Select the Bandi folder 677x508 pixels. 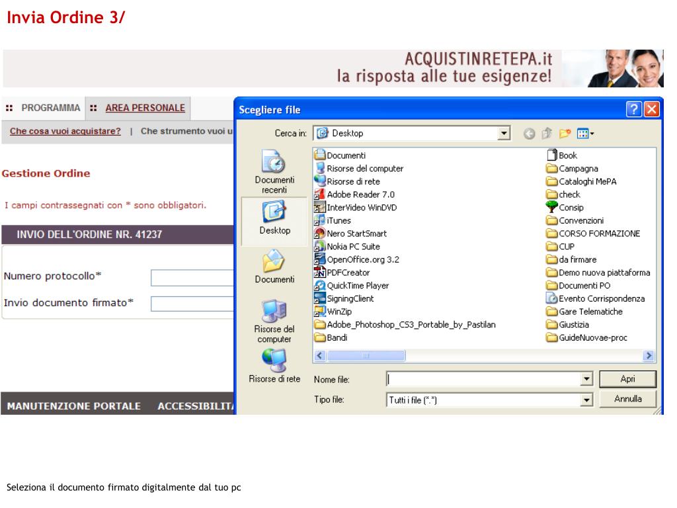pos(331,337)
